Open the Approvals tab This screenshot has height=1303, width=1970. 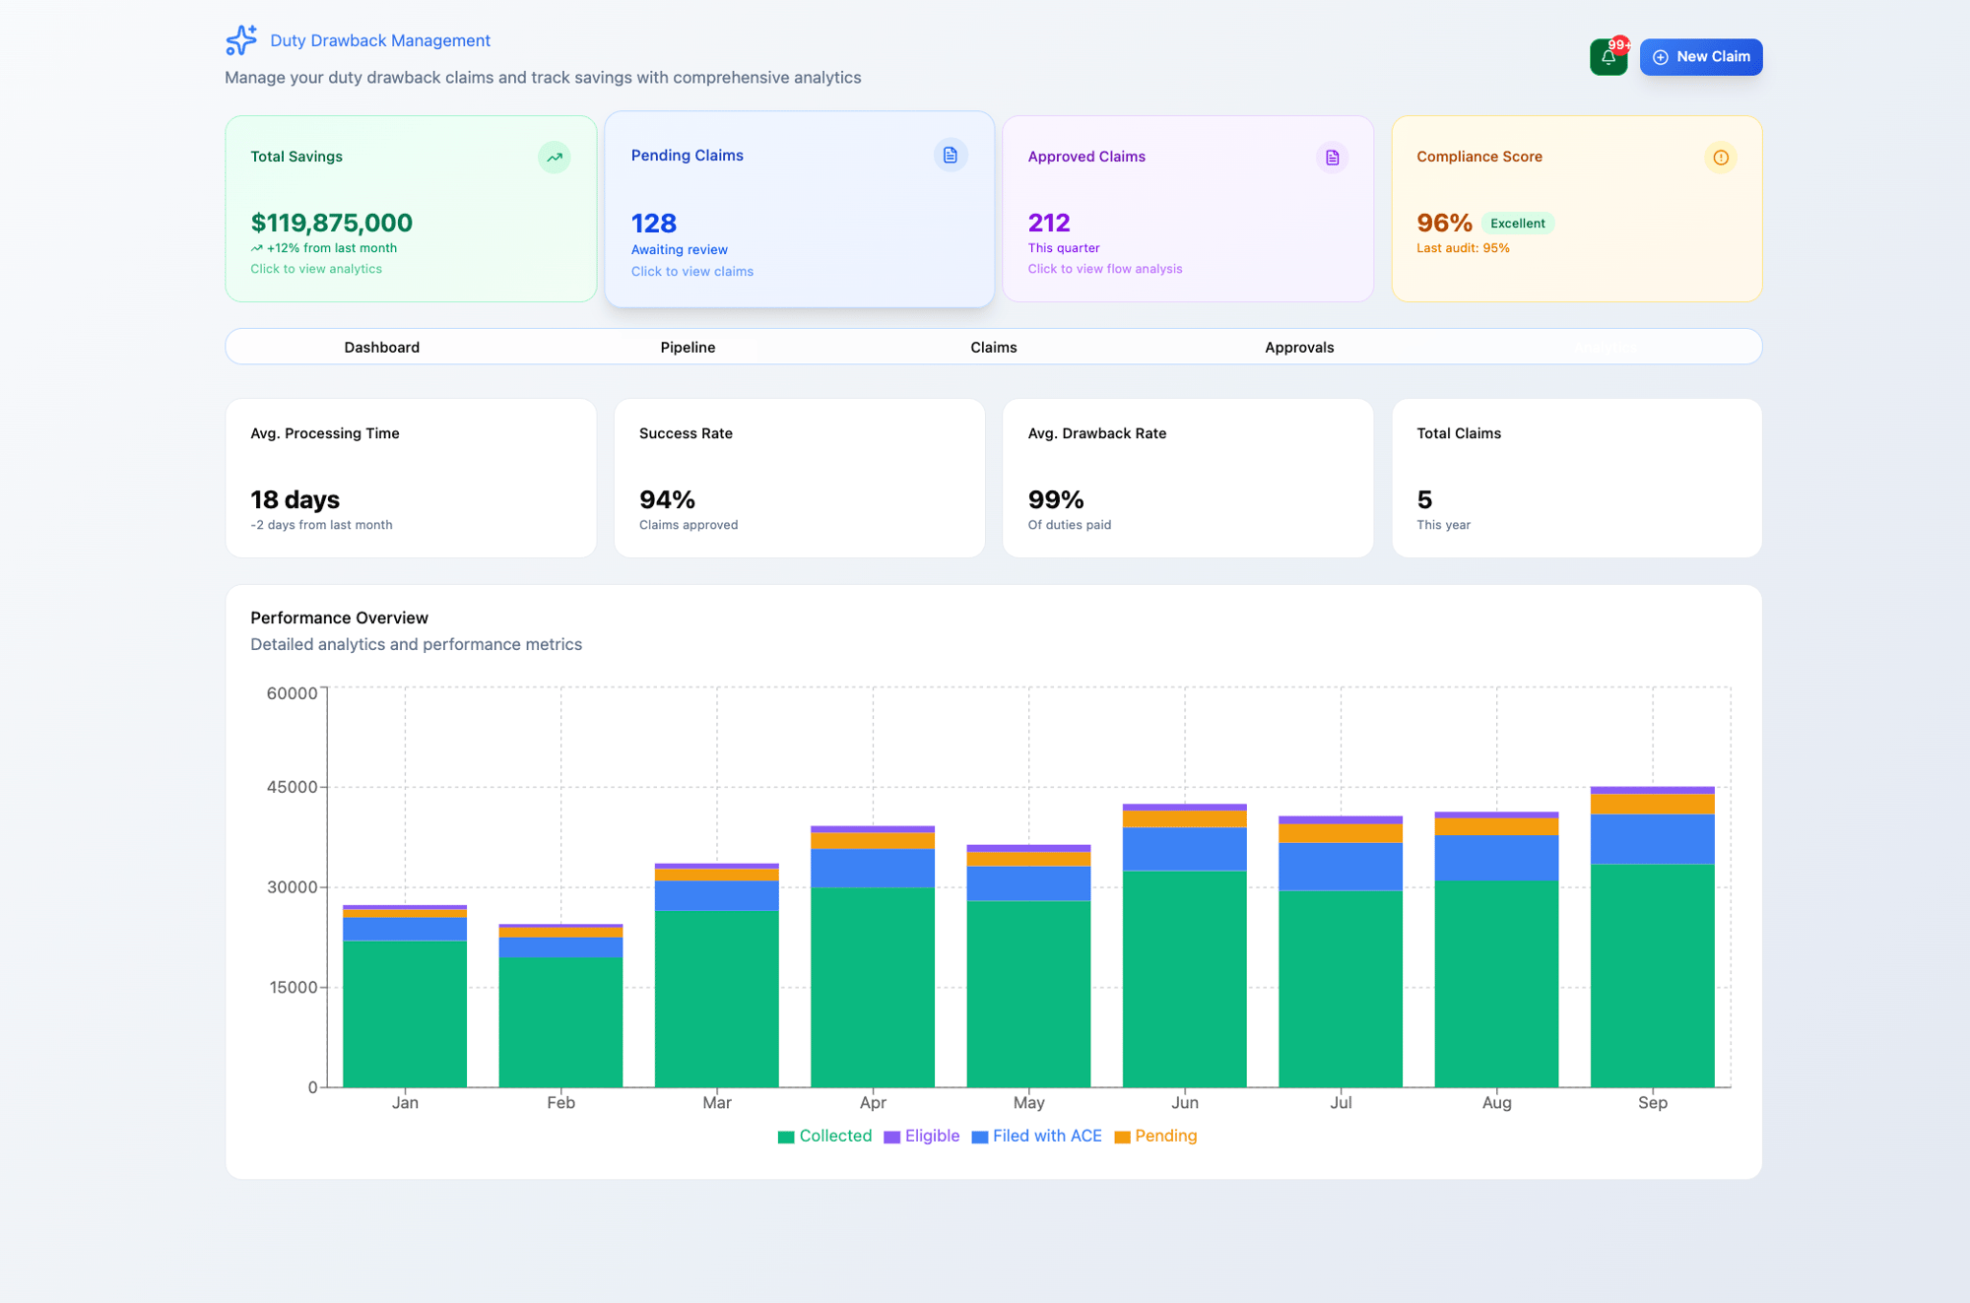[x=1299, y=347]
